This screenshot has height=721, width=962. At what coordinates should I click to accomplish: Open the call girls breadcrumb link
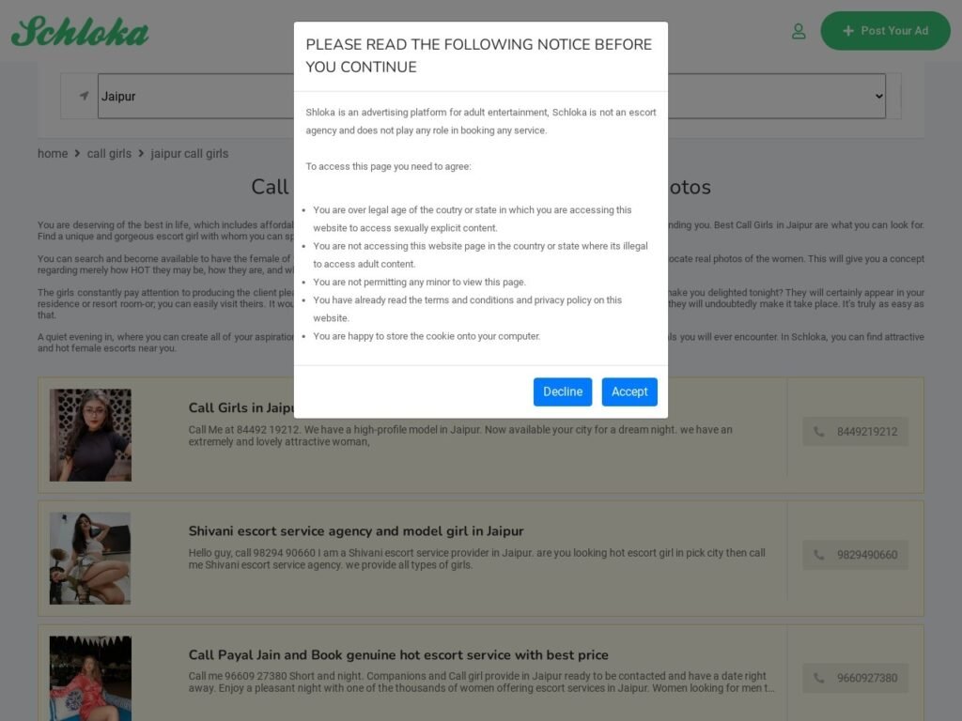tap(109, 153)
